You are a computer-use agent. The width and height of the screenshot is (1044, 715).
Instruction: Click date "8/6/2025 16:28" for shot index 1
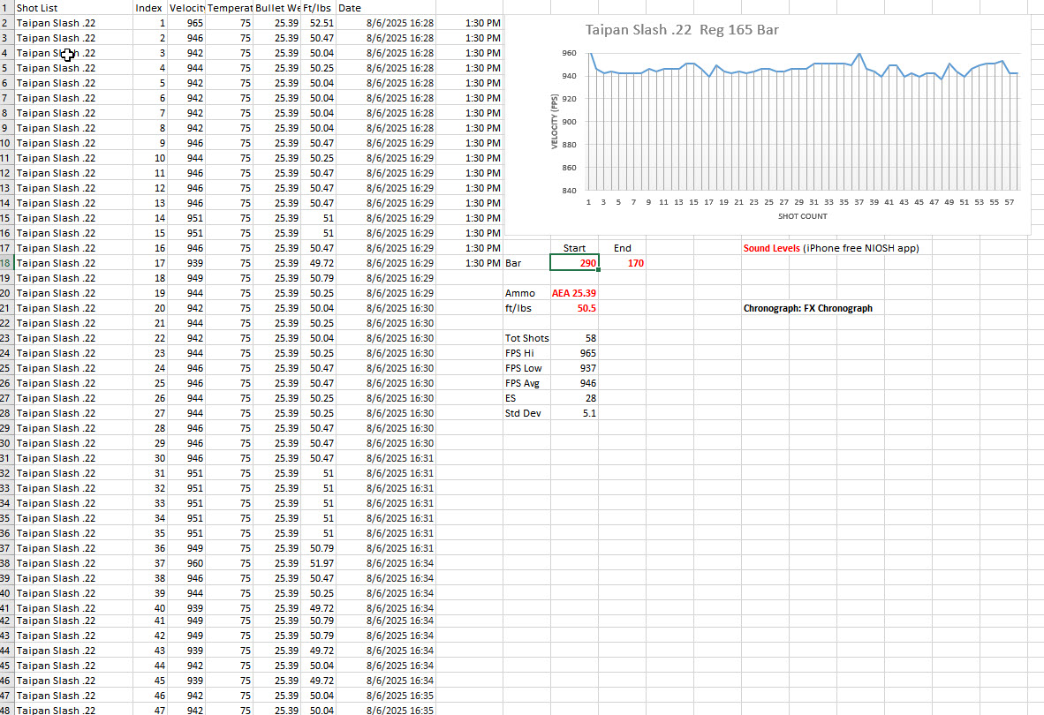click(x=386, y=23)
